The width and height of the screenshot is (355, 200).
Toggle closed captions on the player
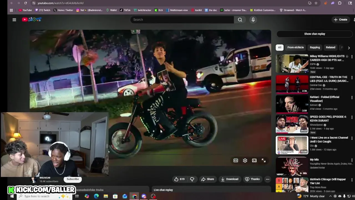[236, 161]
